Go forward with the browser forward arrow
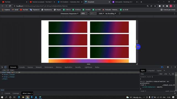 (6, 6)
